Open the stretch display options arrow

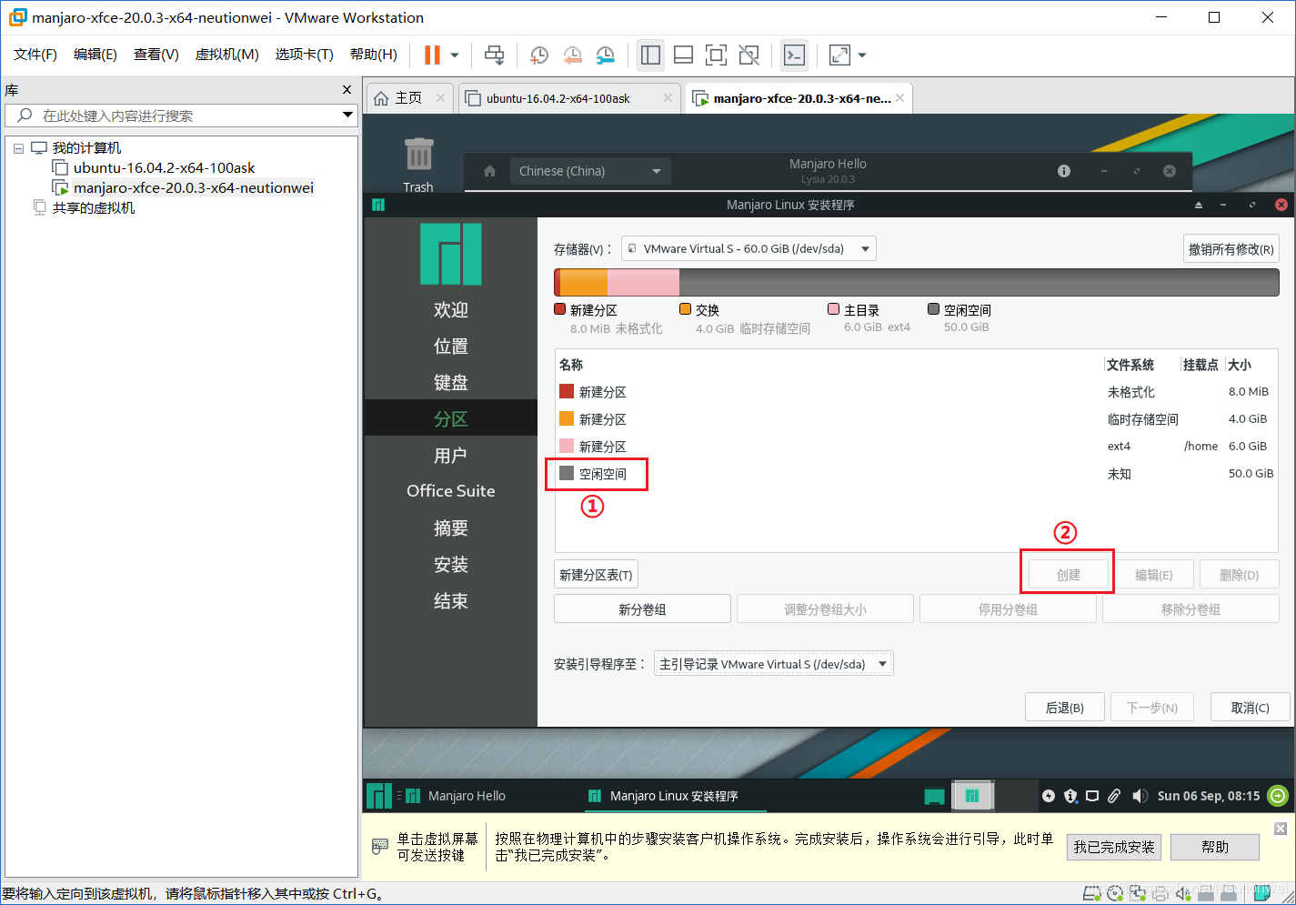[862, 55]
